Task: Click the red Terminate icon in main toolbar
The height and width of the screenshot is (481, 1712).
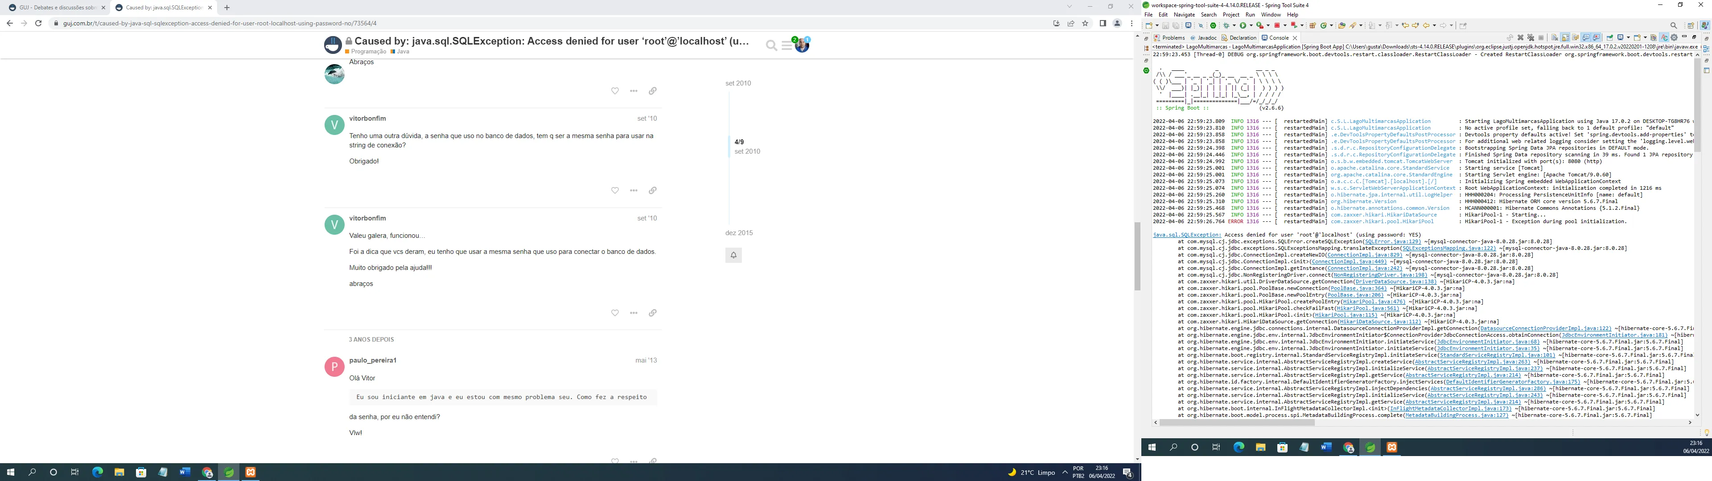Action: [1277, 26]
